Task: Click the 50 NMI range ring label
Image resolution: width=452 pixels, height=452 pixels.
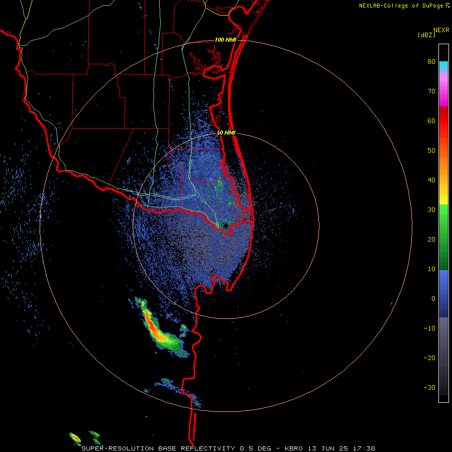Action: coord(226,133)
